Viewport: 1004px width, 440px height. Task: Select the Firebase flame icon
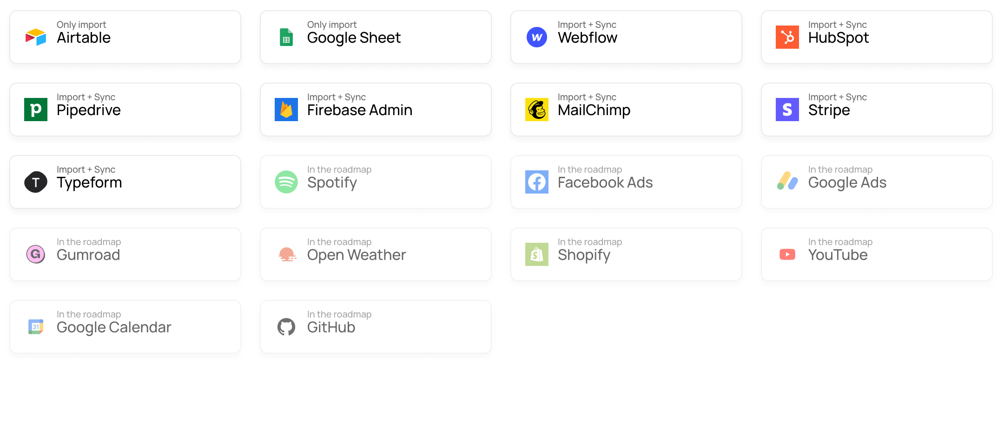(x=286, y=110)
